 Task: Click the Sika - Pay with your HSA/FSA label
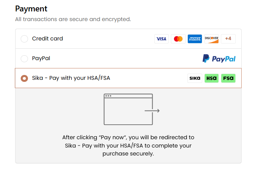coord(71,78)
